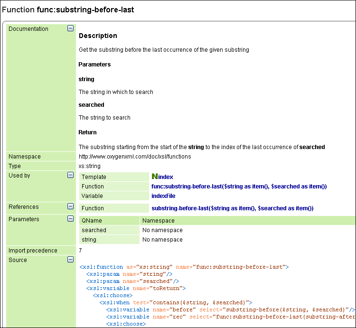Image resolution: width=356 pixels, height=328 pixels.
Task: Collapse the References section
Action: tap(71, 206)
